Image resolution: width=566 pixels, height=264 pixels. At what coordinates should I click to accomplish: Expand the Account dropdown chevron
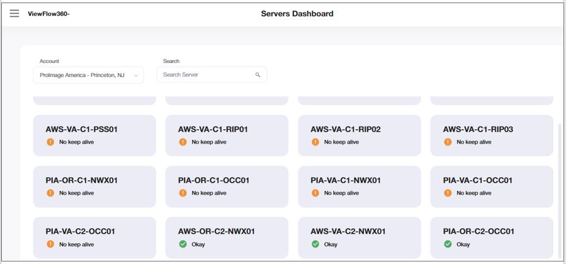coord(136,76)
